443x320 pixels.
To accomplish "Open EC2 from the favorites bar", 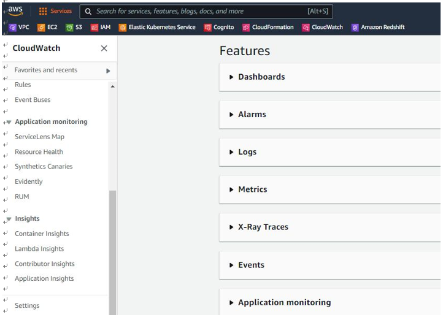I will [52, 27].
